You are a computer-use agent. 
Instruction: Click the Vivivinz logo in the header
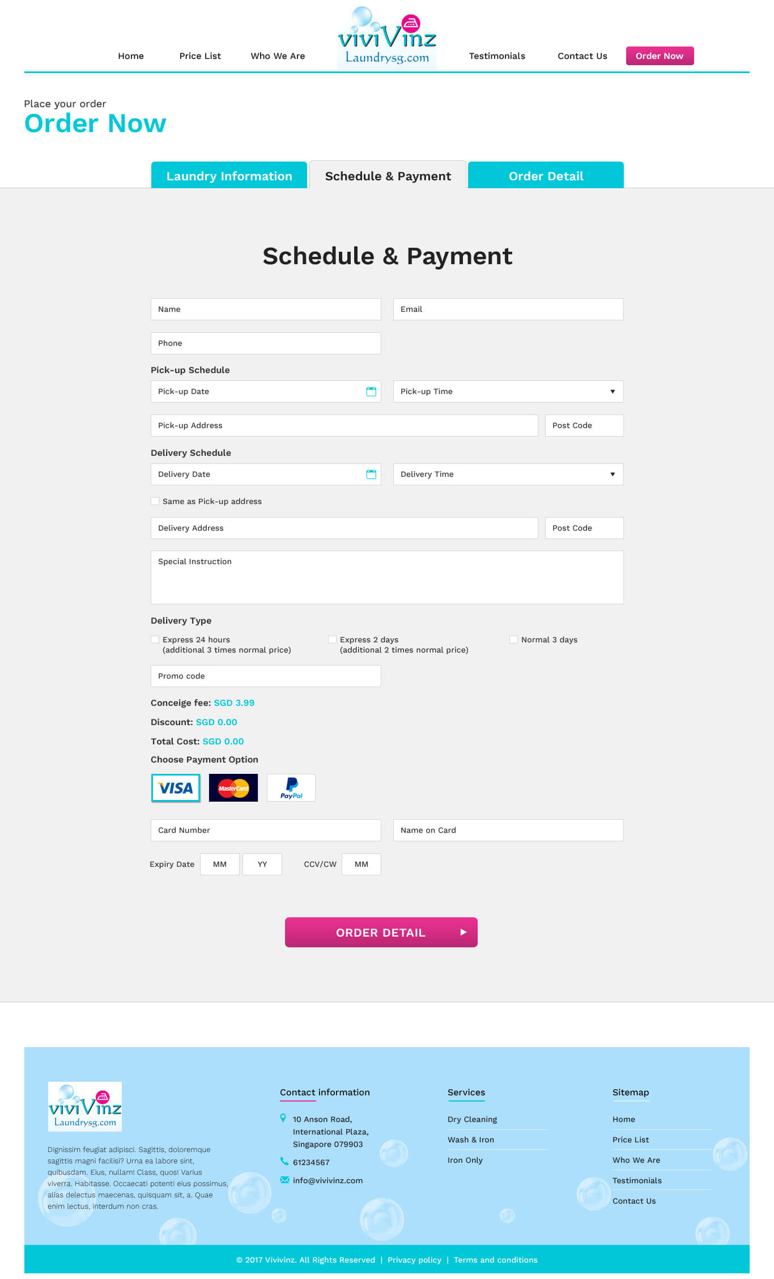pyautogui.click(x=387, y=38)
